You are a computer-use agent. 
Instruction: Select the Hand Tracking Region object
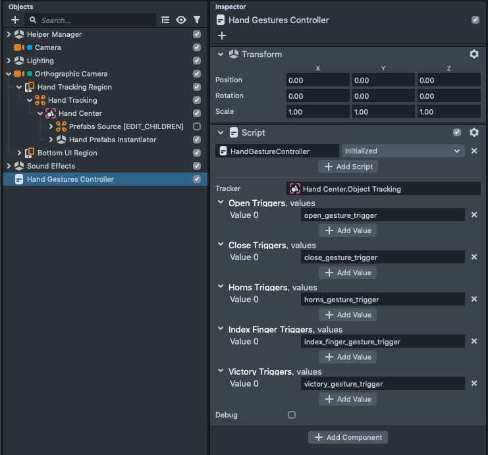[x=74, y=87]
